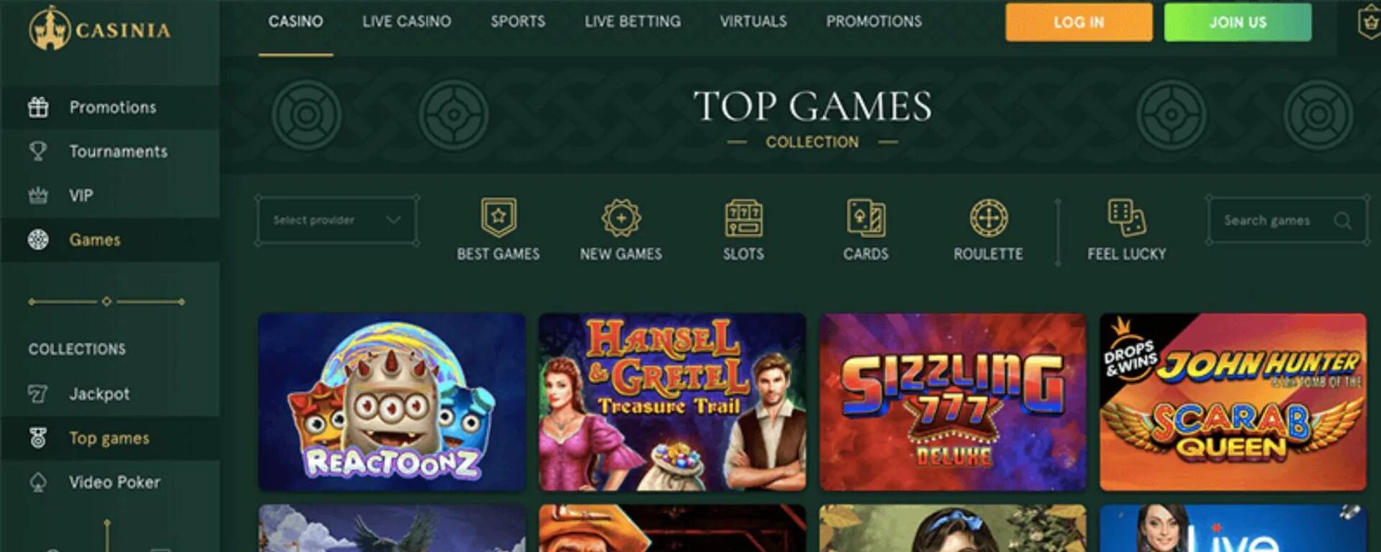
Task: Click the Casinia castle logo
Action: click(50, 29)
